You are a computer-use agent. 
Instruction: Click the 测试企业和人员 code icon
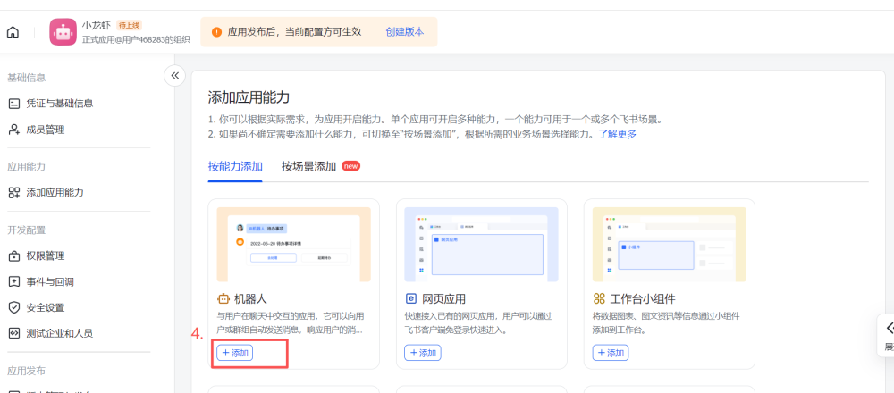click(14, 333)
